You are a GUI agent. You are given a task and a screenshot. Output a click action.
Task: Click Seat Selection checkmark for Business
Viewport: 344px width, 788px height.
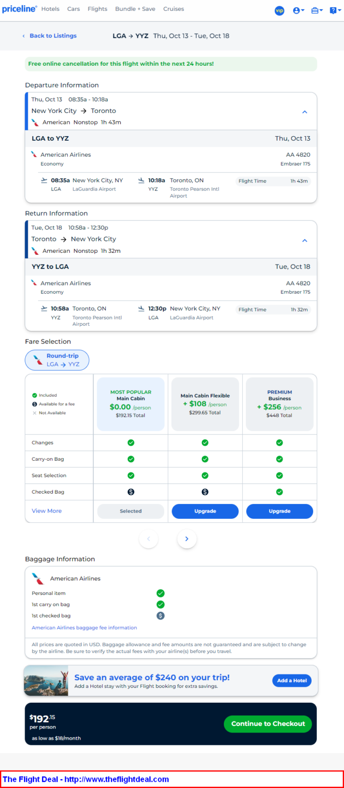pyautogui.click(x=279, y=476)
